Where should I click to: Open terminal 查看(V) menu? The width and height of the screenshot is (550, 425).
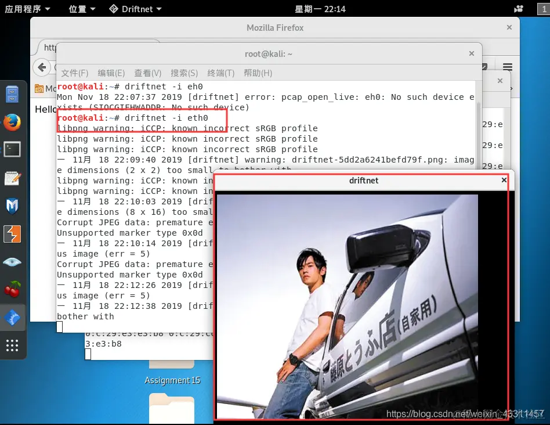point(148,73)
